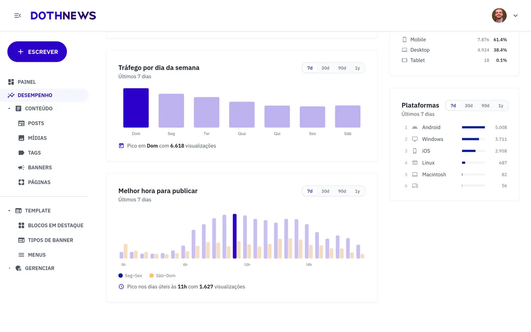Select 7d range in Tráfego card
The height and width of the screenshot is (332, 531).
tap(310, 68)
